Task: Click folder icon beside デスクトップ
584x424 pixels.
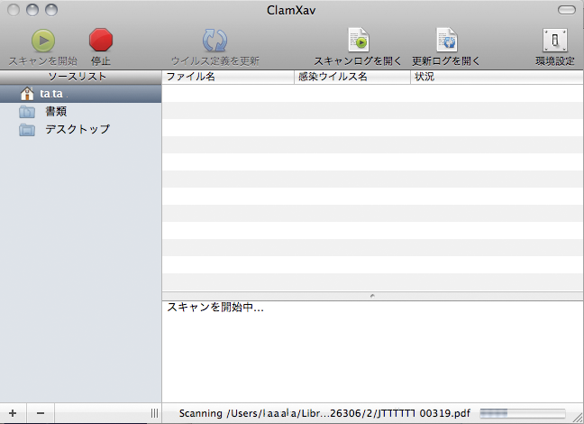Action: click(27, 129)
